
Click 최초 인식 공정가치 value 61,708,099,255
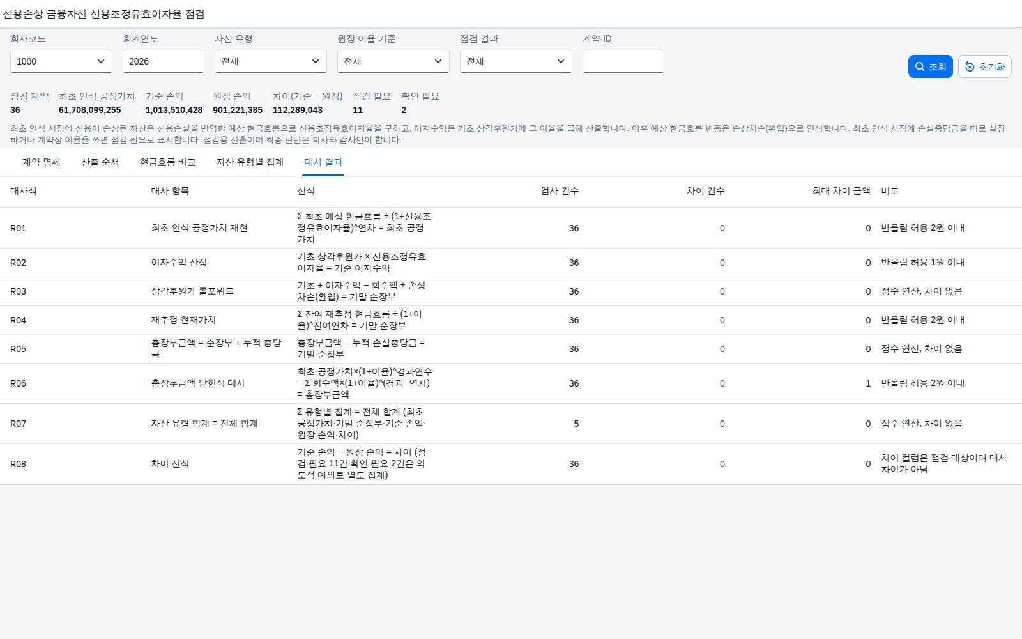coord(89,110)
